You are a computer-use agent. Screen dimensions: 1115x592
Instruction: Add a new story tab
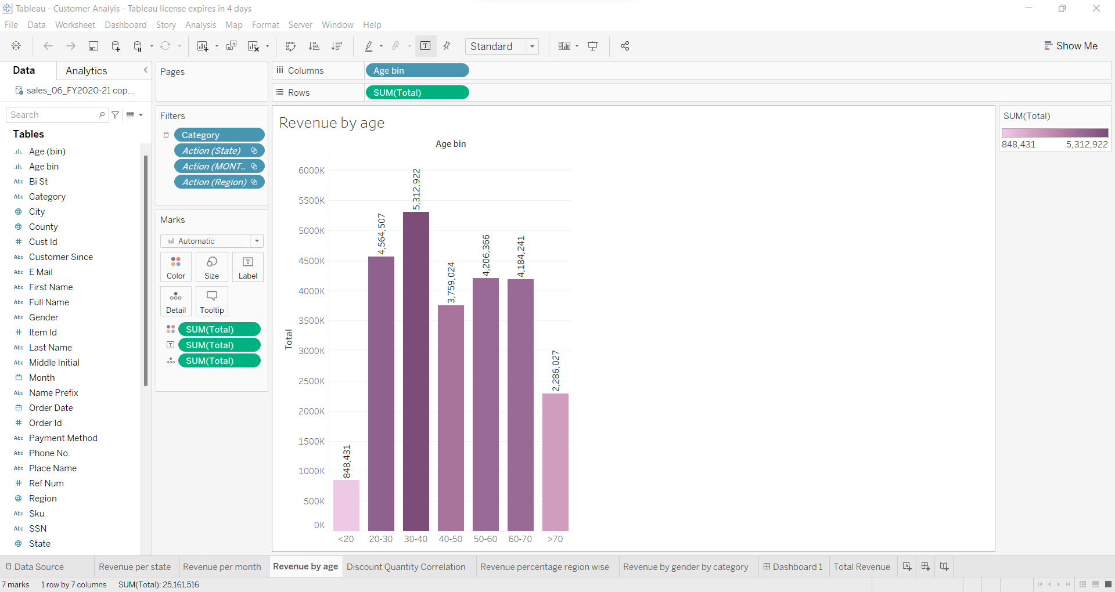pos(944,566)
